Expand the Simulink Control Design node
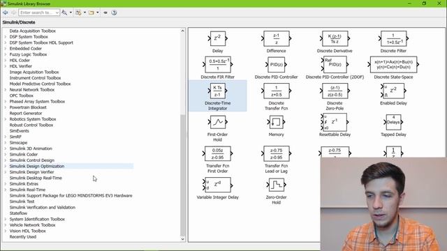The width and height of the screenshot is (447, 251). (5, 160)
